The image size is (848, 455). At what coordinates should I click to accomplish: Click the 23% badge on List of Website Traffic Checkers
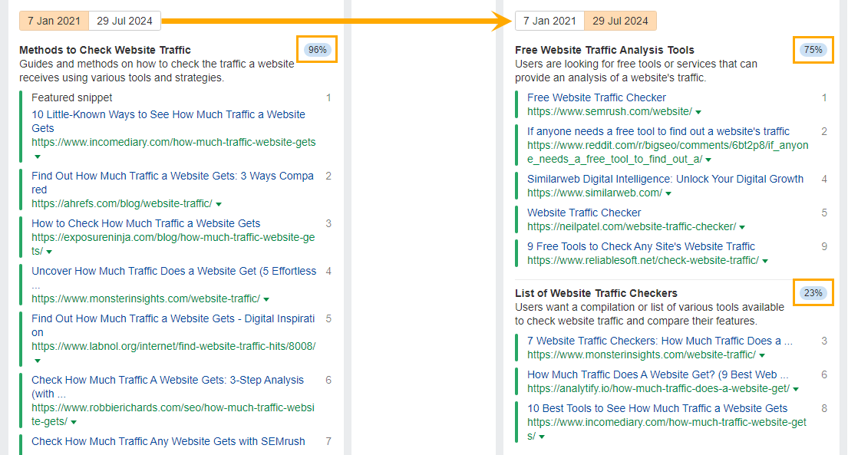pyautogui.click(x=813, y=292)
